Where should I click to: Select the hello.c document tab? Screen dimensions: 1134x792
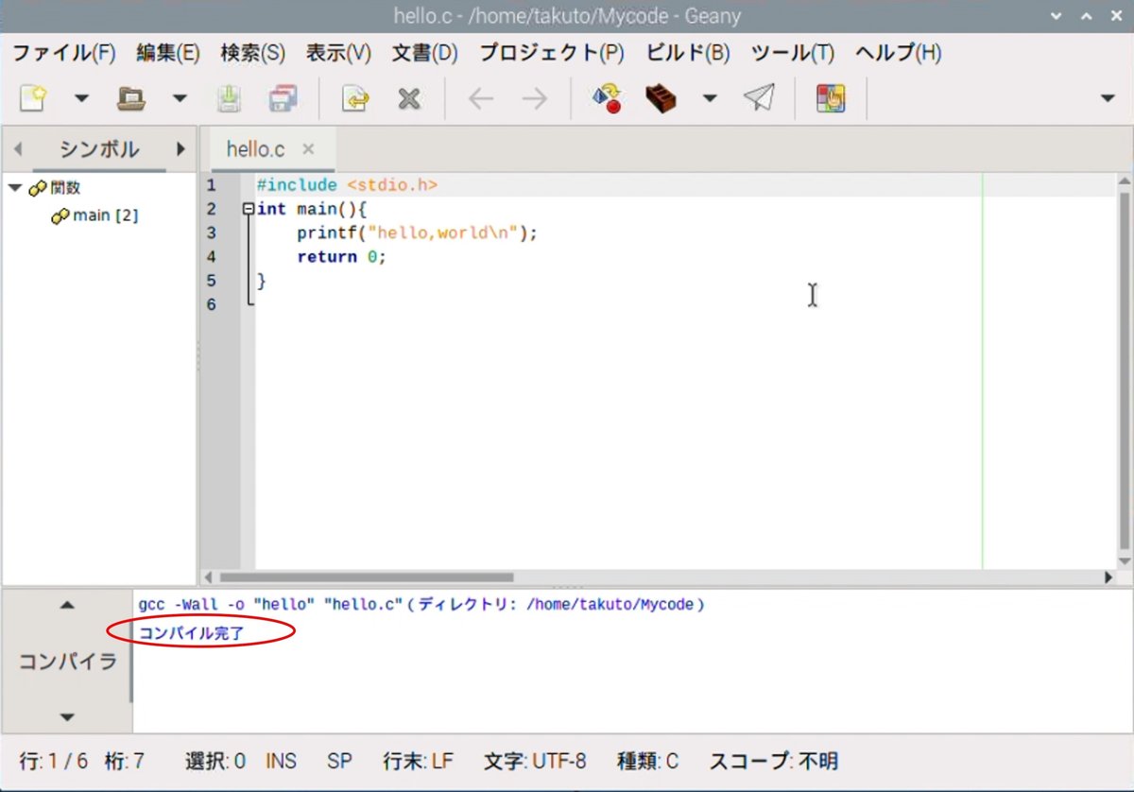click(x=255, y=149)
